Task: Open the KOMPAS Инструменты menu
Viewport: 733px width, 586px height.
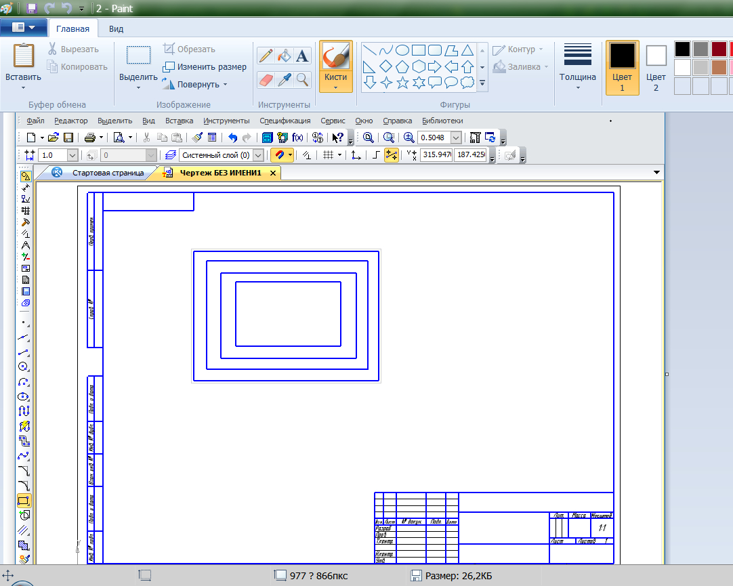Action: 226,121
